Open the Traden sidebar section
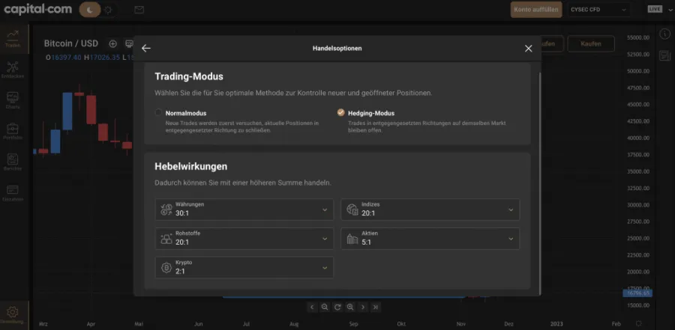675x330 pixels. coord(13,38)
